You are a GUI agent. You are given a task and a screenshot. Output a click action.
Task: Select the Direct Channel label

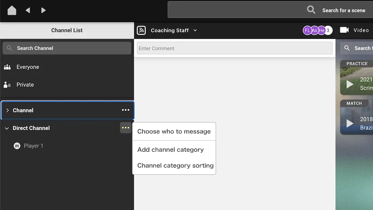(31, 128)
